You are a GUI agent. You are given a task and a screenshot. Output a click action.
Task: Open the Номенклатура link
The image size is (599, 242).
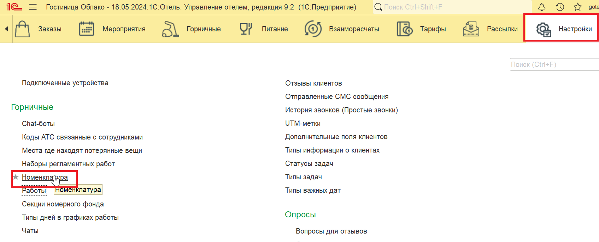45,177
